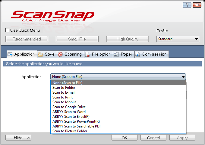The image size is (205, 145).
Task: Choose Scan to Folder option
Action: pyautogui.click(x=118, y=88)
